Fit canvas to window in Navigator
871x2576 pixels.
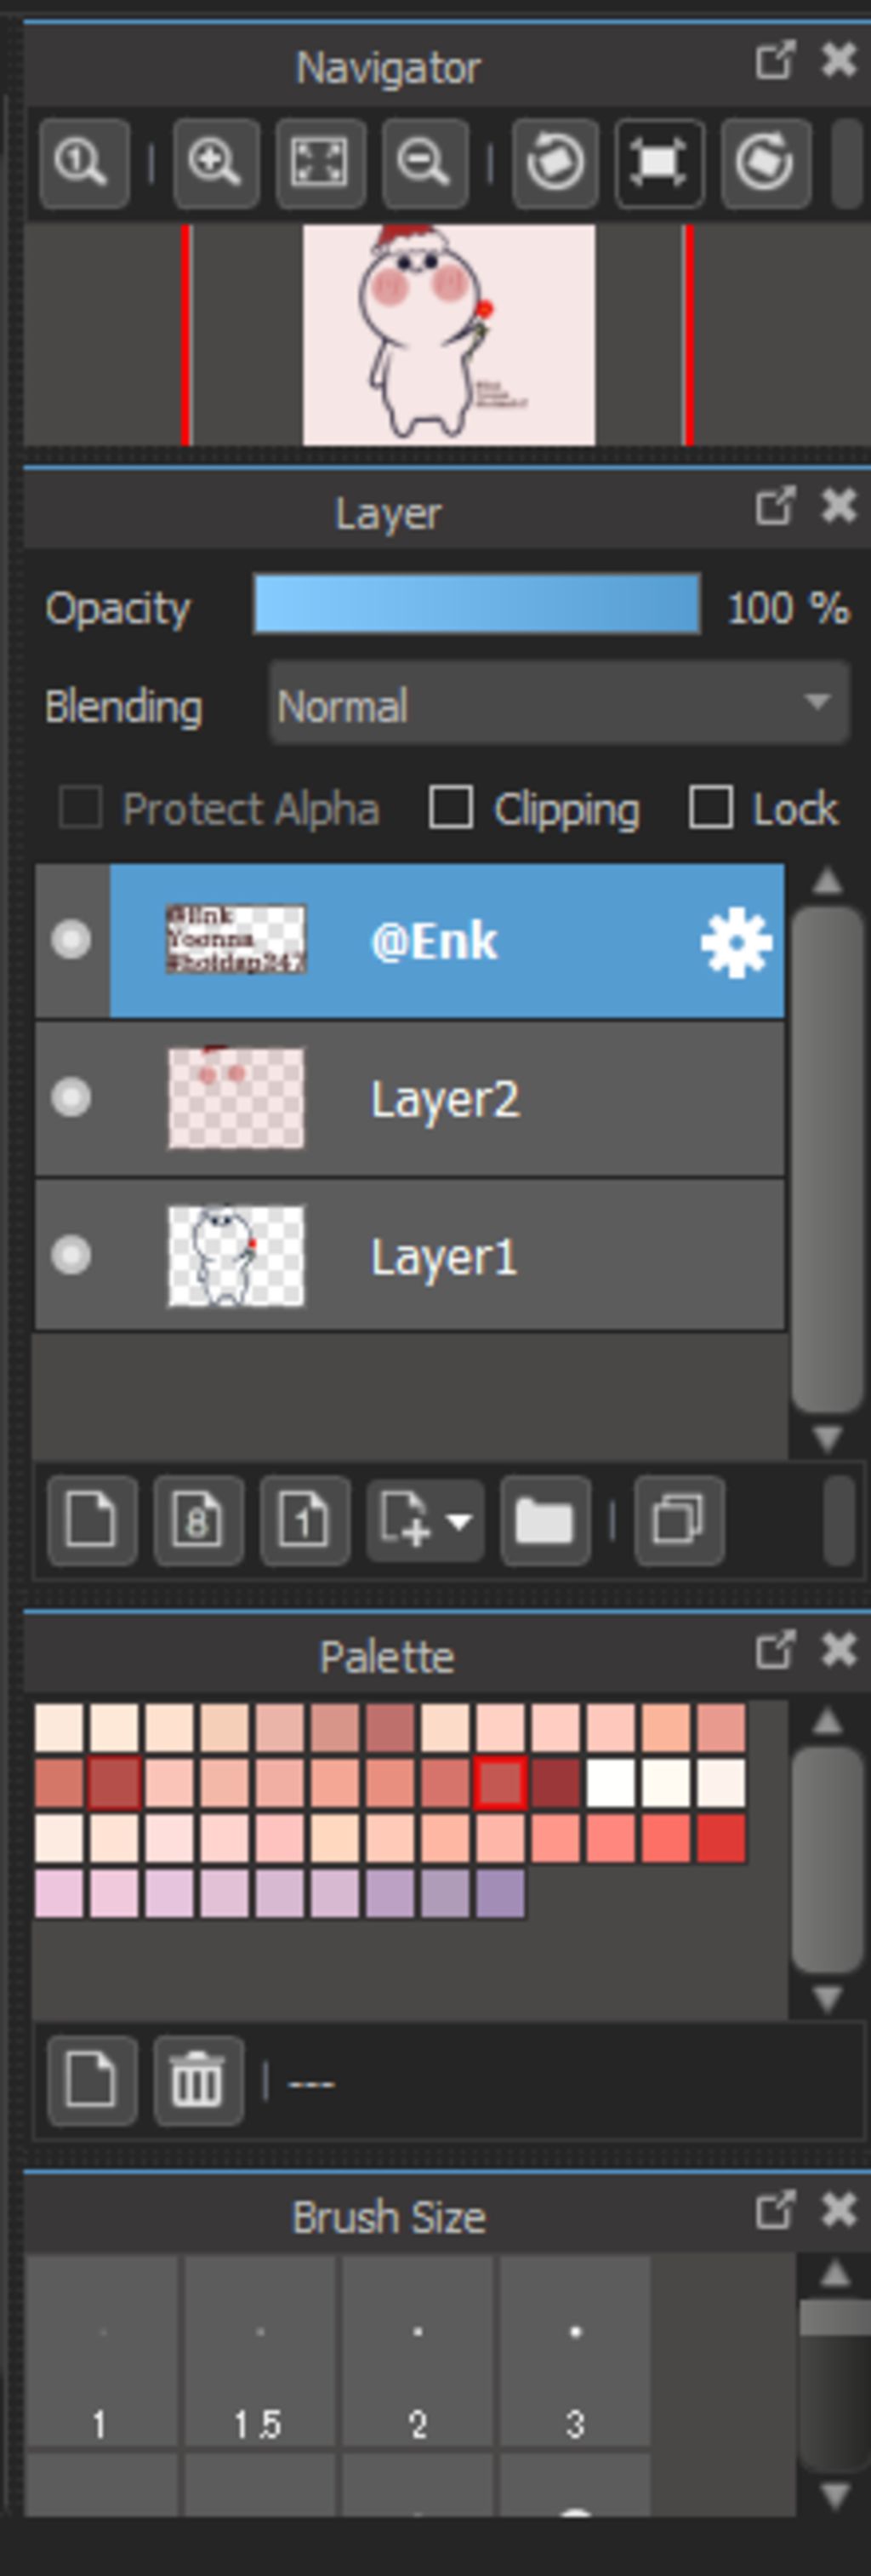320,163
